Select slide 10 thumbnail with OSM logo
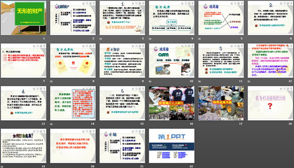This screenshot has height=168, width=294. 172,61
